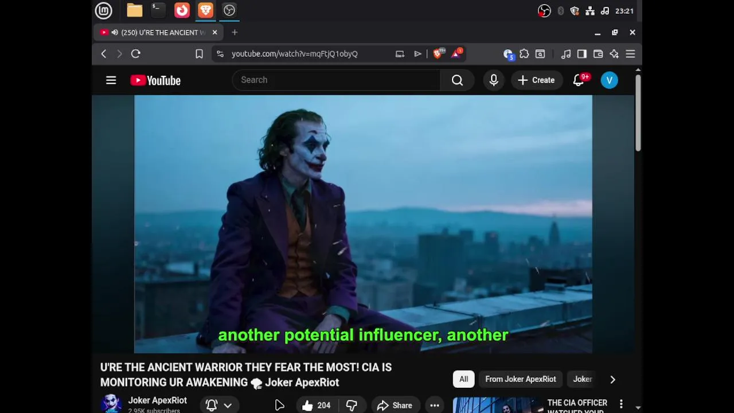Image resolution: width=734 pixels, height=413 pixels.
Task: Focus the YouTube Search field
Action: (x=336, y=80)
